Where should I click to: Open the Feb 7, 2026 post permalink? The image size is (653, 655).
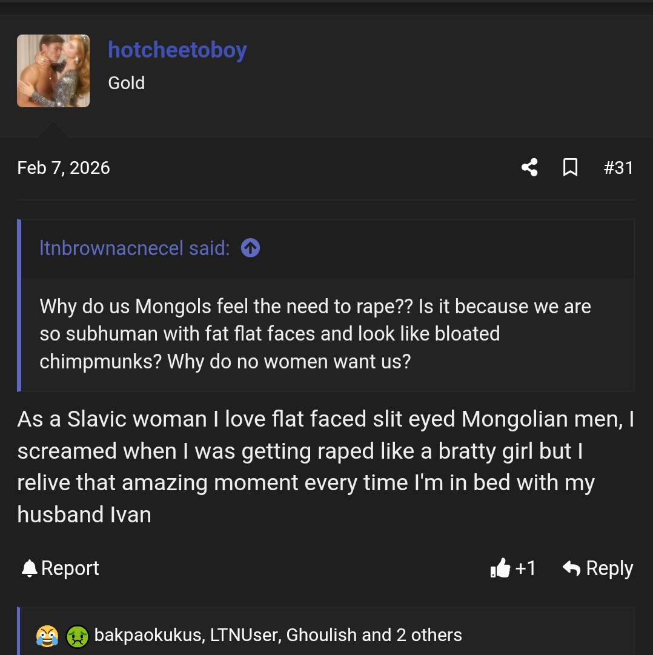coord(64,167)
